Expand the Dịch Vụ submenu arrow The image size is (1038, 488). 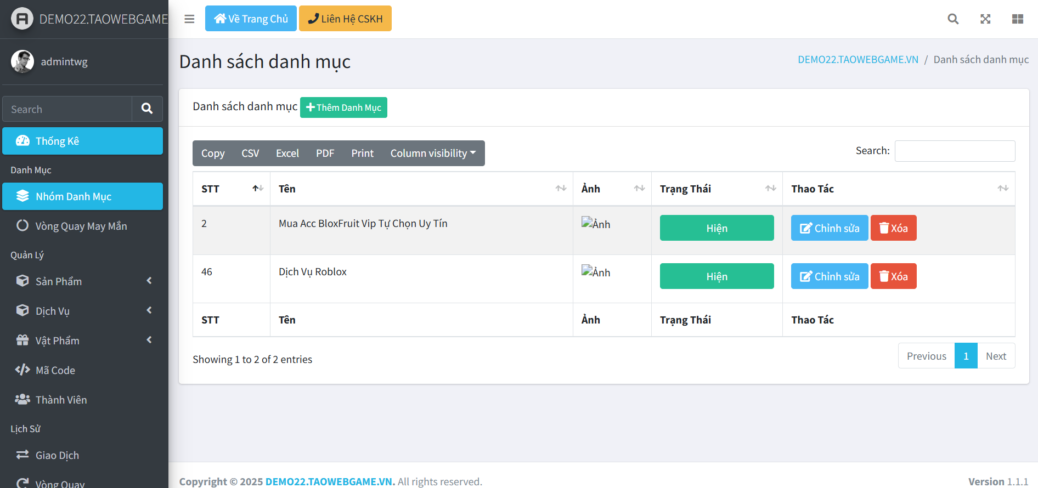[149, 310]
